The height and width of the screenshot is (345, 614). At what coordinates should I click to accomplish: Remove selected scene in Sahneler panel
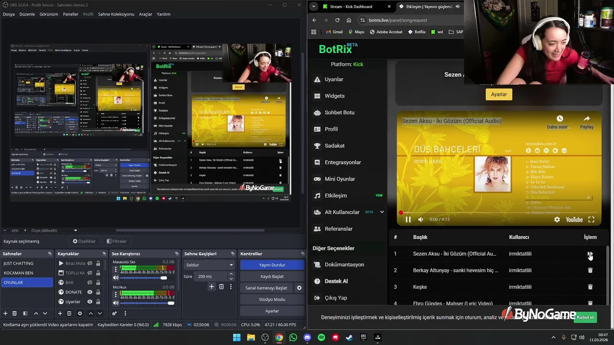click(14, 313)
